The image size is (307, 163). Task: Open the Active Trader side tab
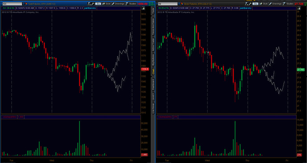click(x=153, y=45)
